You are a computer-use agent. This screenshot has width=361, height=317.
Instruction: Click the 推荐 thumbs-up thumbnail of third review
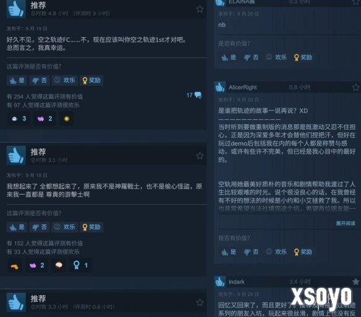tap(16, 302)
